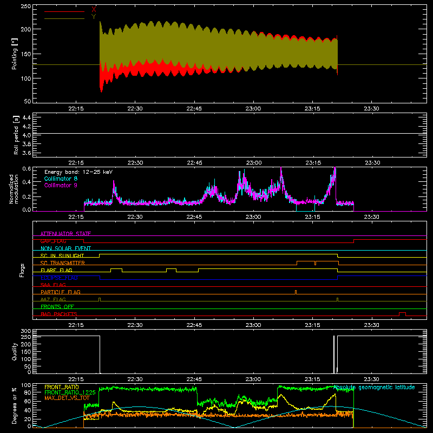Click the Pointing axis title
The height and width of the screenshot is (433, 433).
[x=15, y=54]
